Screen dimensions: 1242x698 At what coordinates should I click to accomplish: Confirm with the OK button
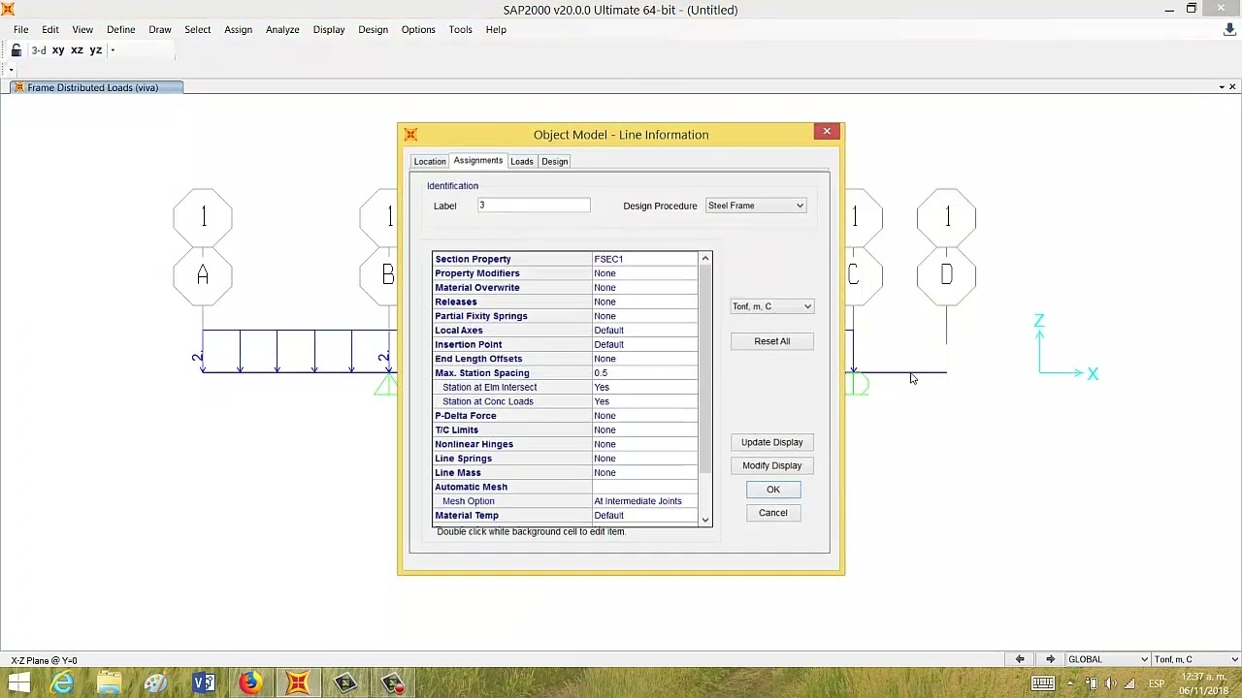coord(773,490)
